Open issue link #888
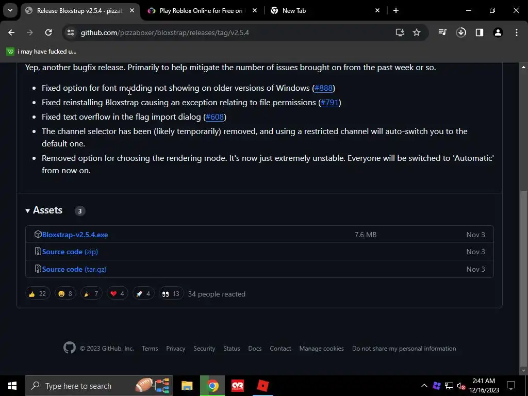Screen dimensions: 528x396 [x=324, y=88]
